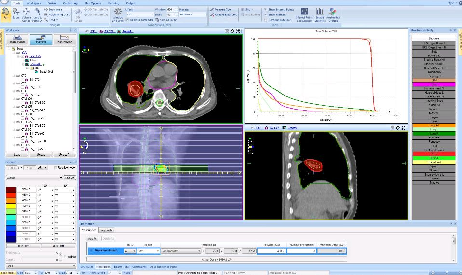462x275 pixels.
Task: Switch workspace to Image Fusion
Action: pyautogui.click(x=16, y=40)
